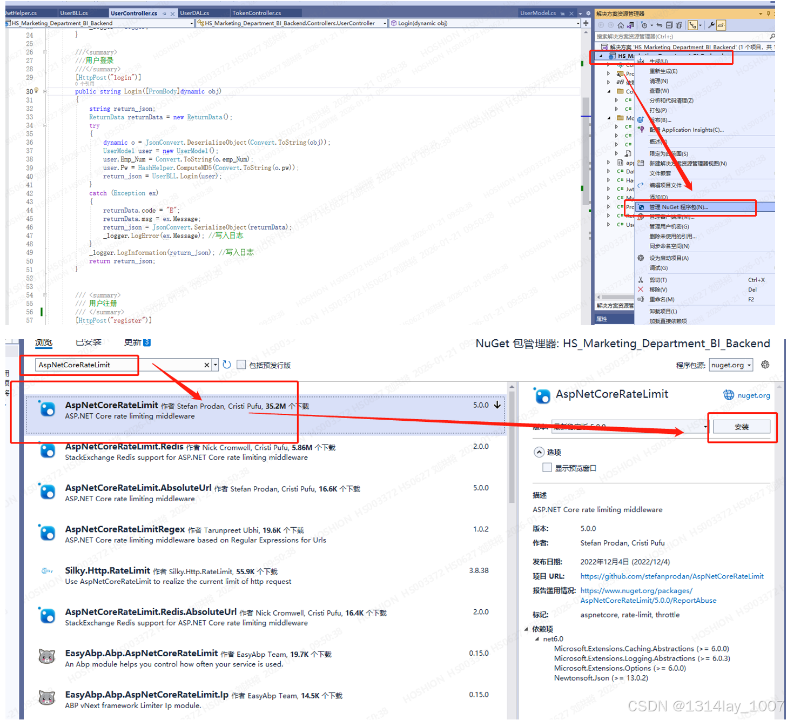
Task: Open the UserBLL.cs editor tab
Action: click(74, 13)
